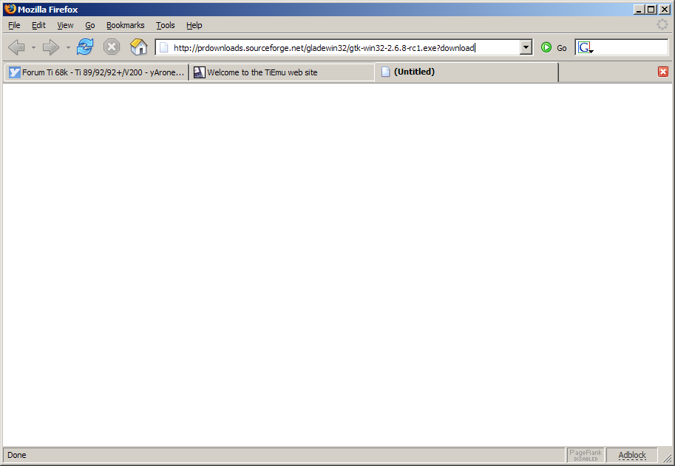Image resolution: width=675 pixels, height=466 pixels.
Task: Open the Back history dropdown arrow
Action: (x=33, y=47)
